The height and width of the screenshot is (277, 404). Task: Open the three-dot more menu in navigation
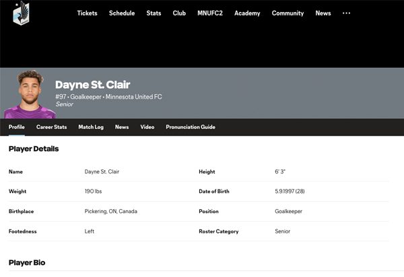[x=346, y=13]
